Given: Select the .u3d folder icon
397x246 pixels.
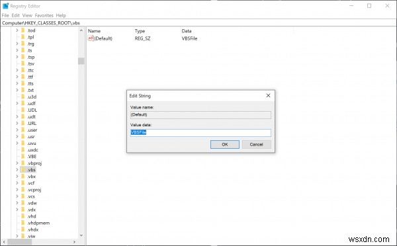Looking at the screenshot, I should pyautogui.click(x=23, y=97).
